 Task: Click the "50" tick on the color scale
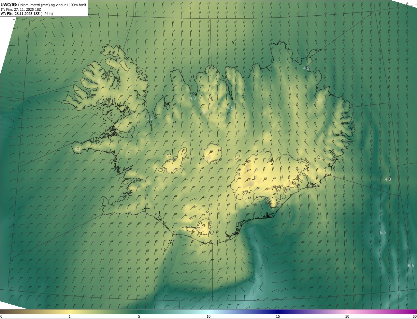(x=414, y=316)
